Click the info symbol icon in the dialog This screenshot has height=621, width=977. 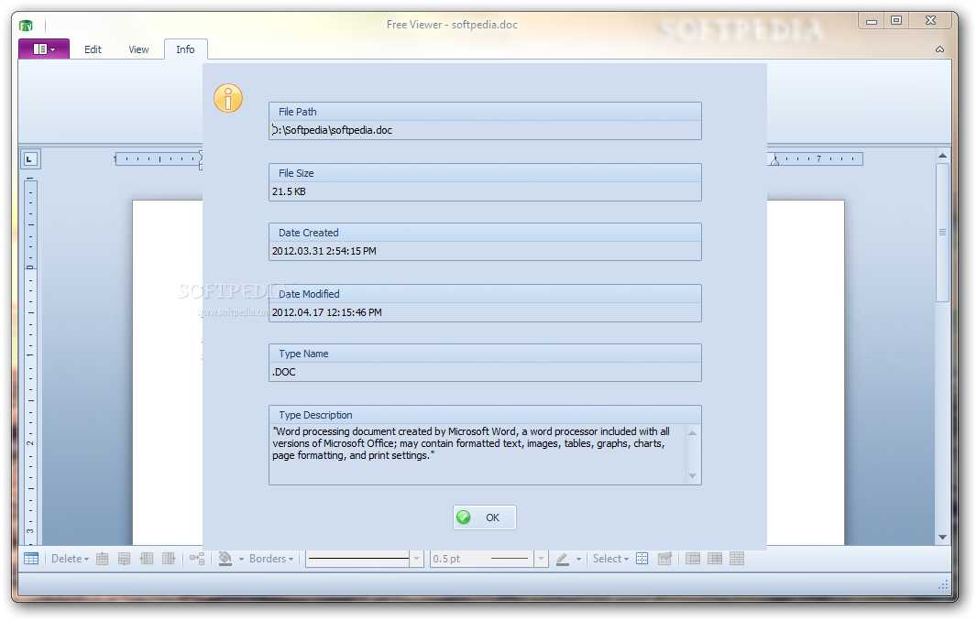(228, 98)
